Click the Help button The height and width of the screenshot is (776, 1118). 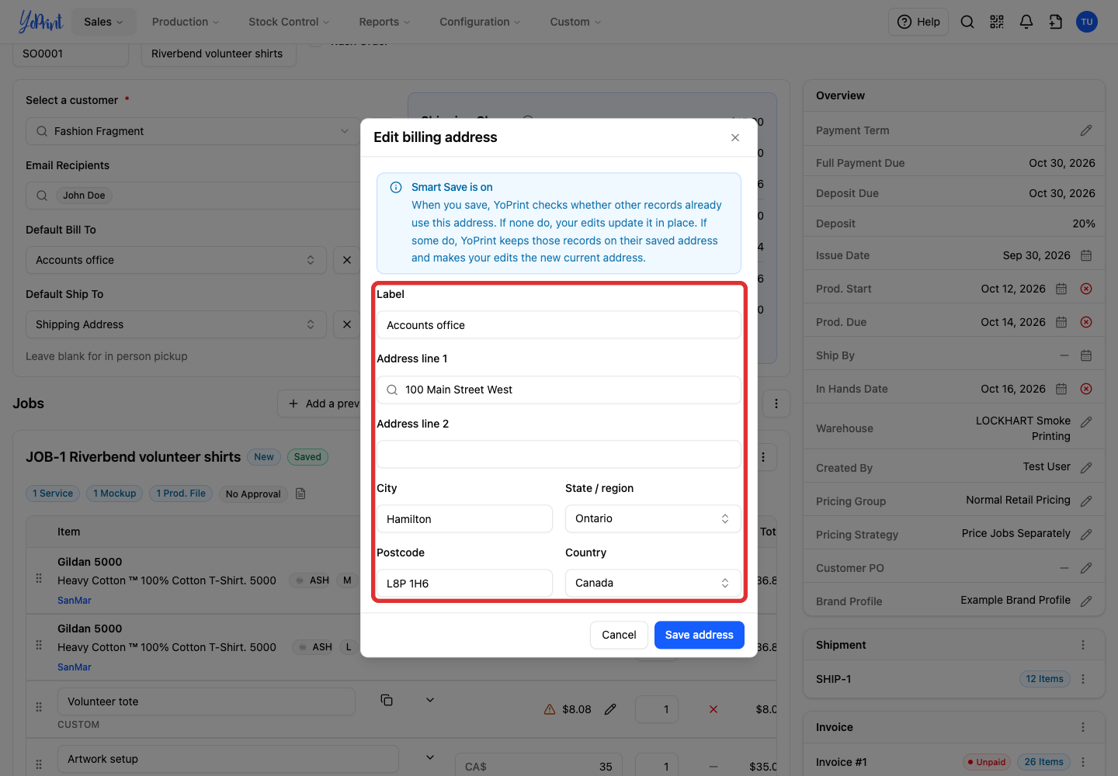coord(918,22)
